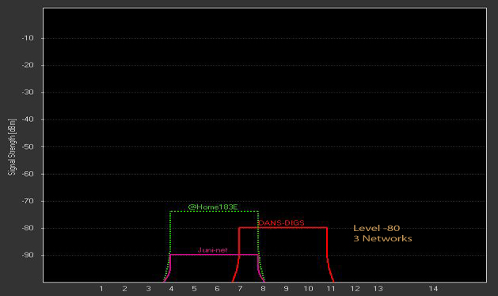Click the Level -80 info text
498x296 pixels.
point(376,229)
